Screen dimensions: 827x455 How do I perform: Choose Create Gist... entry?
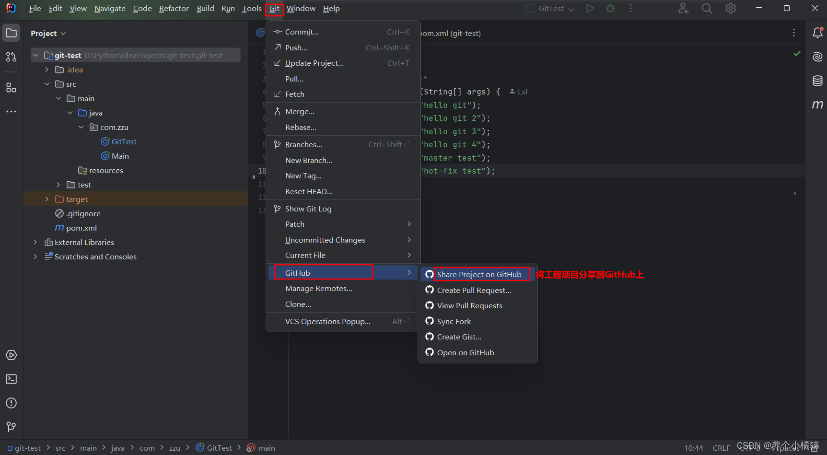(x=478, y=337)
